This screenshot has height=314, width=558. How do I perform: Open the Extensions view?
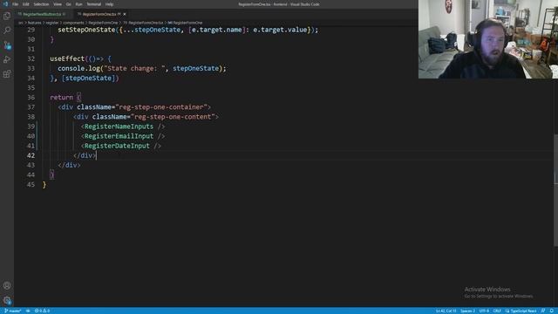click(7, 74)
